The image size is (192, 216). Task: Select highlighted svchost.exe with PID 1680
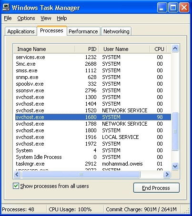(93, 117)
